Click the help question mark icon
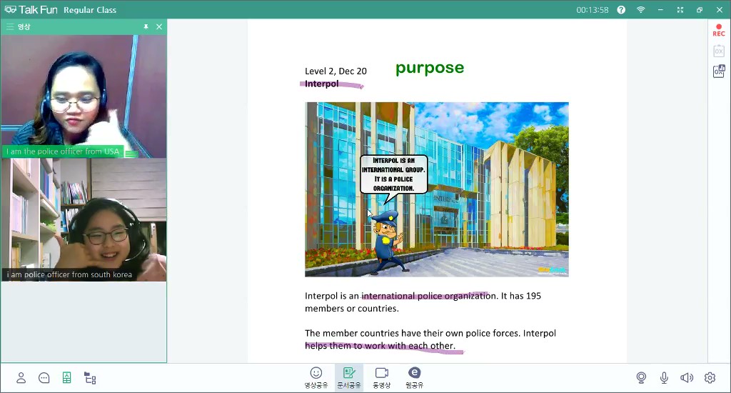731x393 pixels. (x=621, y=10)
